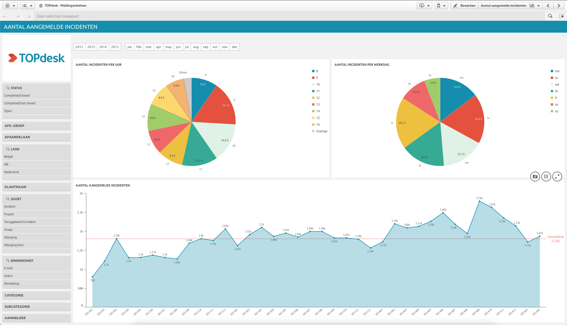Open the smart search magnifier
This screenshot has width=567, height=325.
coord(550,16)
